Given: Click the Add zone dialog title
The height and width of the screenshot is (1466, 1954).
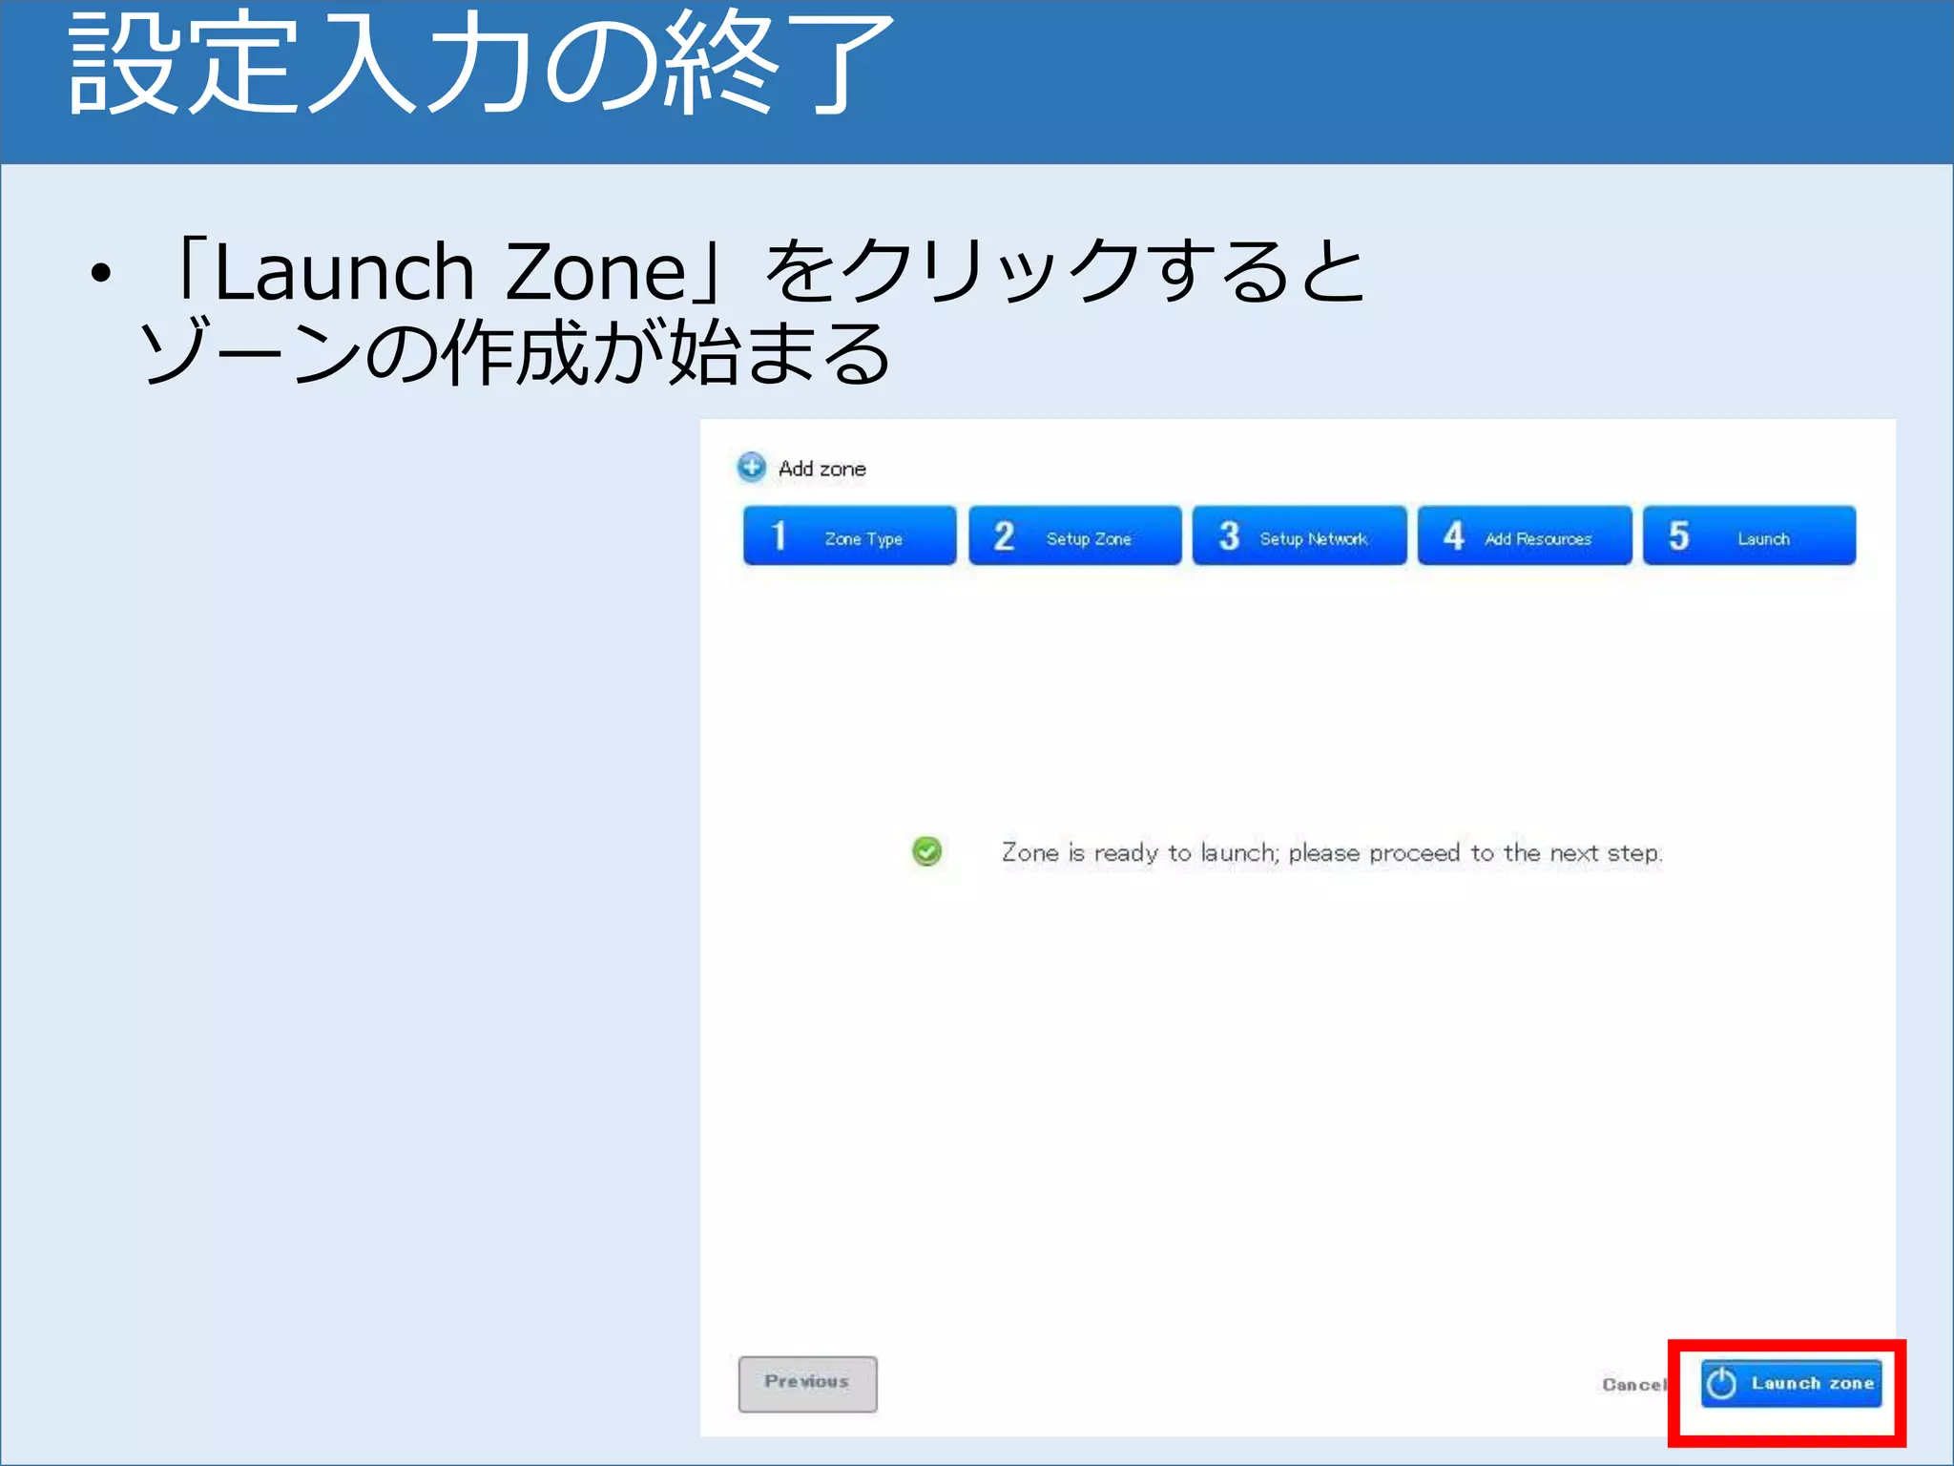Looking at the screenshot, I should click(x=821, y=469).
